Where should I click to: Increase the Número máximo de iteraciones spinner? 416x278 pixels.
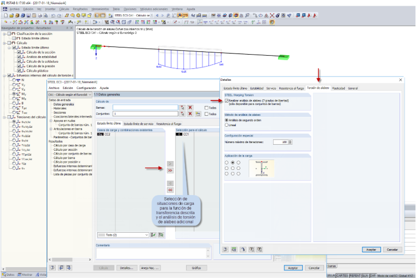coord(290,141)
